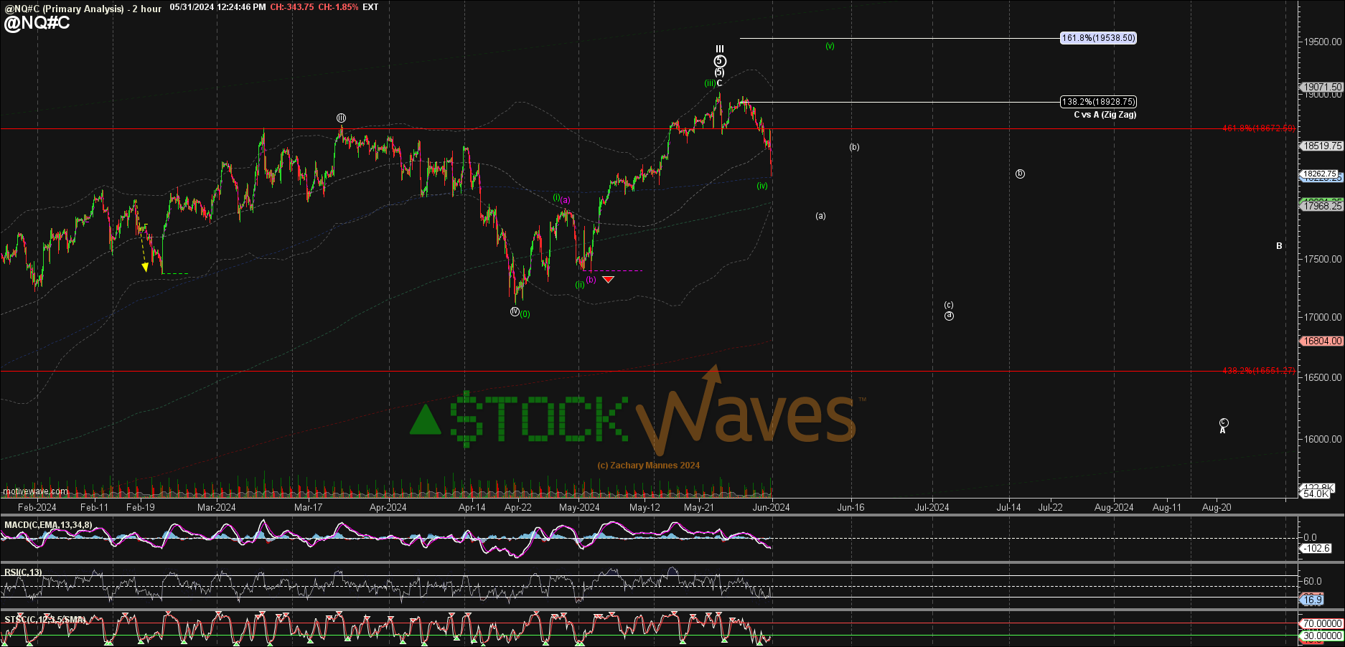The width and height of the screenshot is (1345, 647).
Task: Click the MACD(C,EMA,13,34,8) study label
Action: click(x=48, y=525)
